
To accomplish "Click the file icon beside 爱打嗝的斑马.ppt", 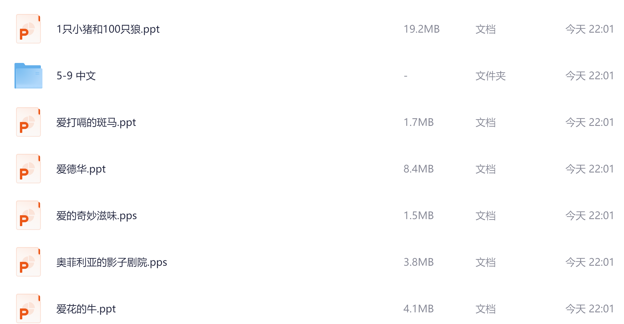I will tap(28, 122).
